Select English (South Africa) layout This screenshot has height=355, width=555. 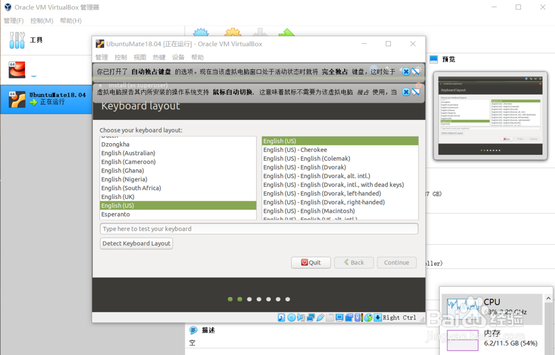[x=178, y=188]
